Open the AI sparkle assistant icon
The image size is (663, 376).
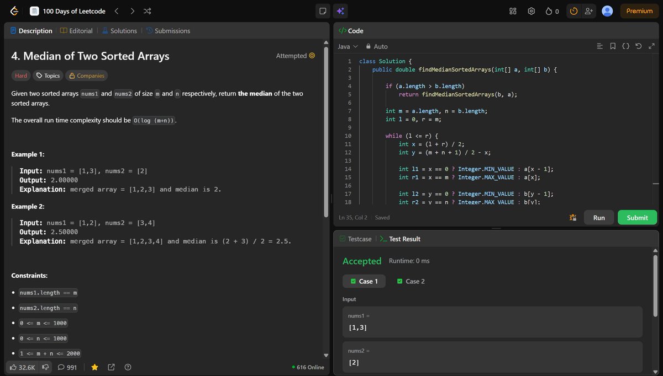click(x=340, y=11)
